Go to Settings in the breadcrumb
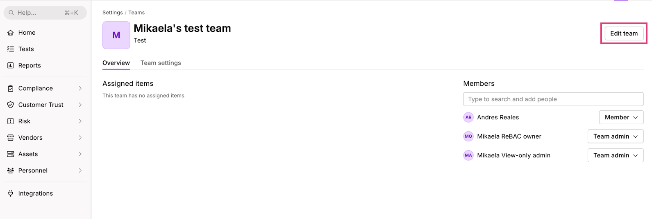 113,13
